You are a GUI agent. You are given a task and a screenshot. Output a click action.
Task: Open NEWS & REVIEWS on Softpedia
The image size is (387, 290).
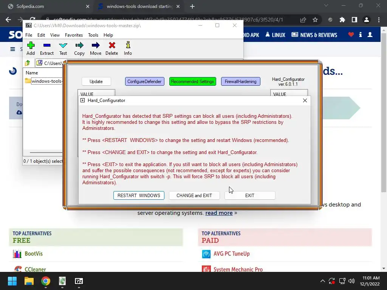coord(314,35)
